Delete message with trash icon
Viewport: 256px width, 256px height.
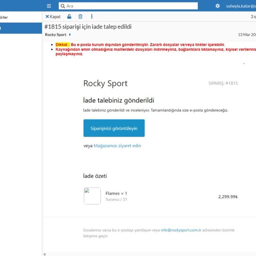pyautogui.click(x=80, y=16)
